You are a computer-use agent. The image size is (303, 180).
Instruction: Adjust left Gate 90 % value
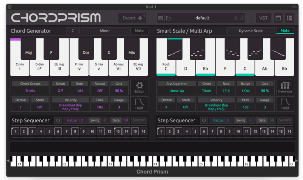[119, 91]
